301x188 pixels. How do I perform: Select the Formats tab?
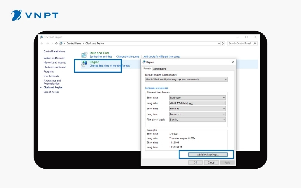(x=147, y=69)
